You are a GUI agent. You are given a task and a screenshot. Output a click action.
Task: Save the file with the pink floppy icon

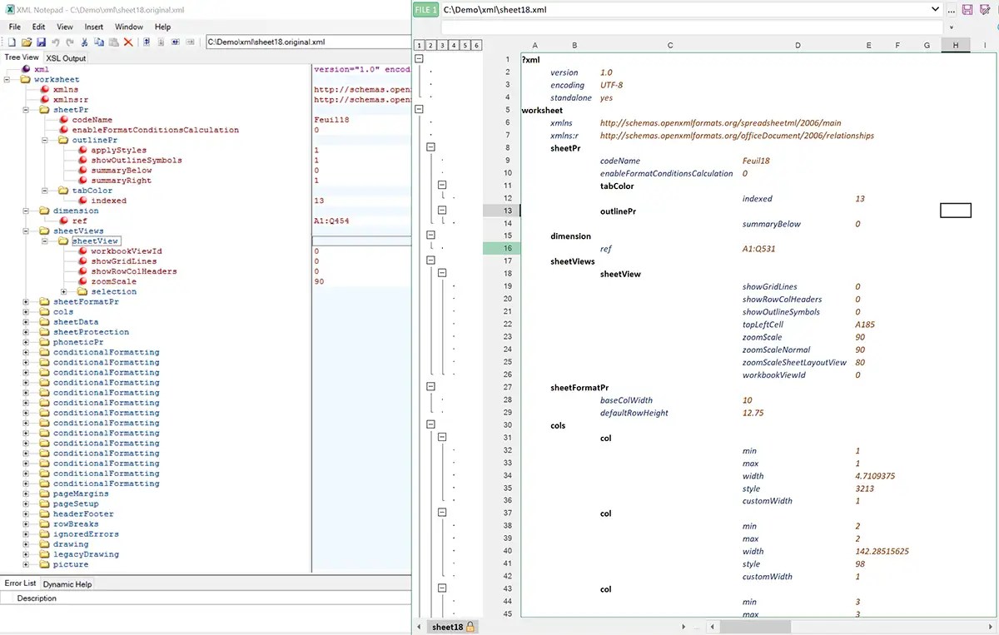coord(967,9)
